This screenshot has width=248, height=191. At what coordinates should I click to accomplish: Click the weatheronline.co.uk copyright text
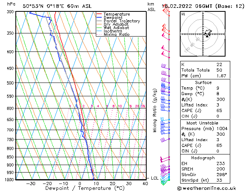coord(207,188)
